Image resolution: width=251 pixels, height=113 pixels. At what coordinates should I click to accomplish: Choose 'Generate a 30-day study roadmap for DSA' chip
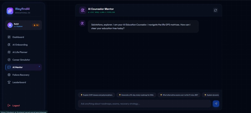(136, 95)
